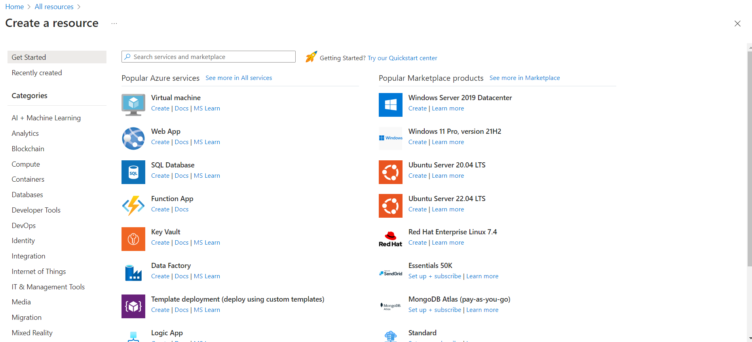Click the Windows Server 2019 Datacenter icon
The image size is (752, 342).
391,105
